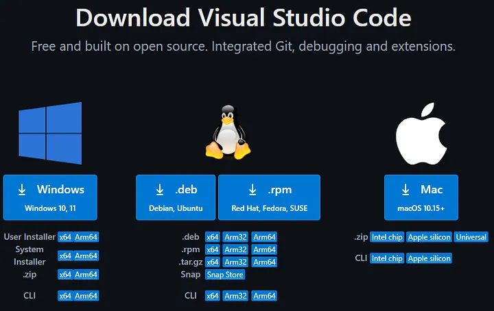
Task: Click the Linux '.tar.gz' row label
Action: point(191,262)
